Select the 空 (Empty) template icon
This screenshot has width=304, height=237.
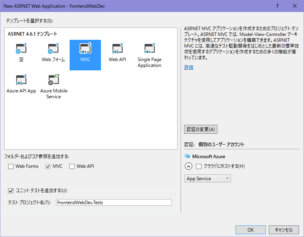coord(21,48)
